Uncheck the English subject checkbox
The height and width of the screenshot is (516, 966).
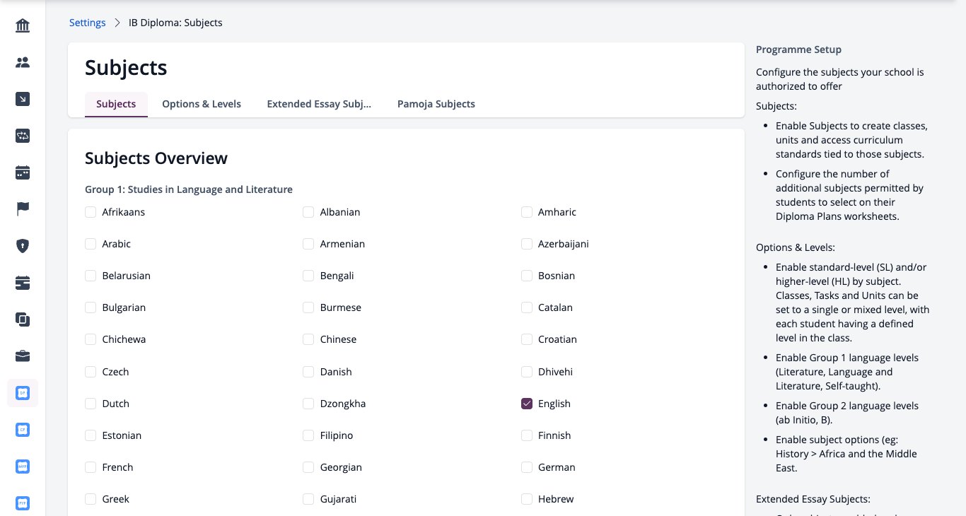pyautogui.click(x=527, y=404)
